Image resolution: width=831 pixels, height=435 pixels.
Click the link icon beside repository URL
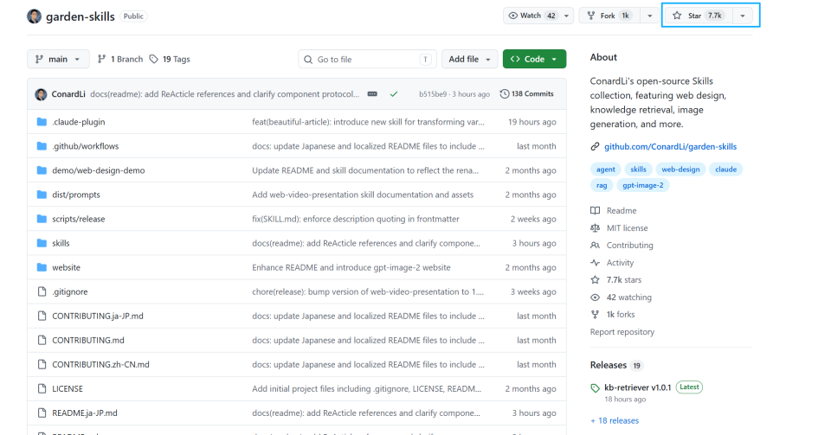coord(596,147)
